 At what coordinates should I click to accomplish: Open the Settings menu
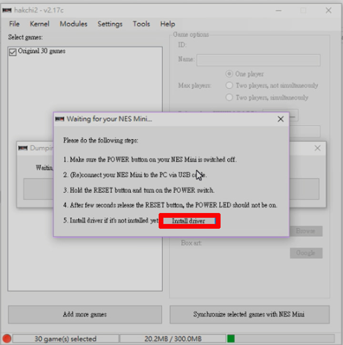[110, 24]
